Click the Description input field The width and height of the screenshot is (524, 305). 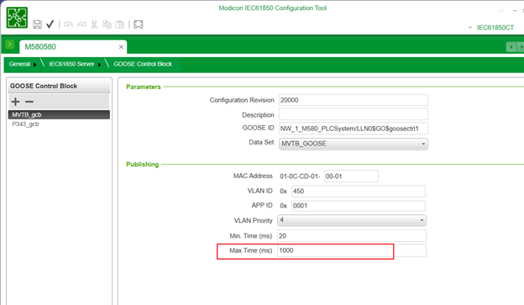pyautogui.click(x=354, y=114)
